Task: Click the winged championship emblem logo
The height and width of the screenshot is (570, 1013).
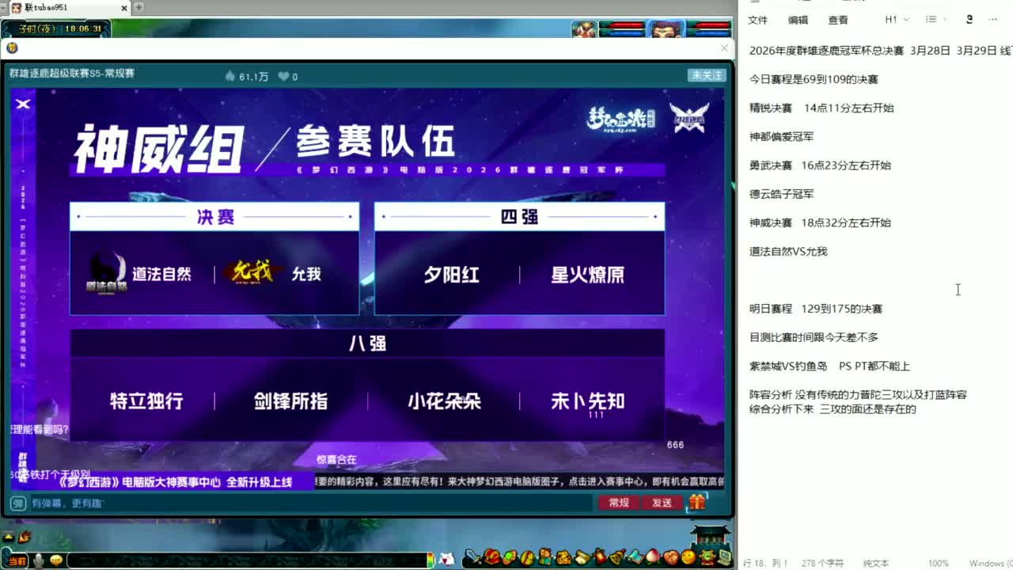Action: pos(689,118)
